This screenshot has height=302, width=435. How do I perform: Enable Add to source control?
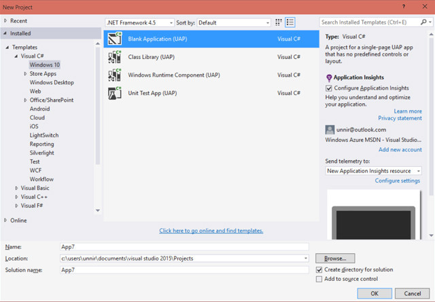tap(319, 279)
